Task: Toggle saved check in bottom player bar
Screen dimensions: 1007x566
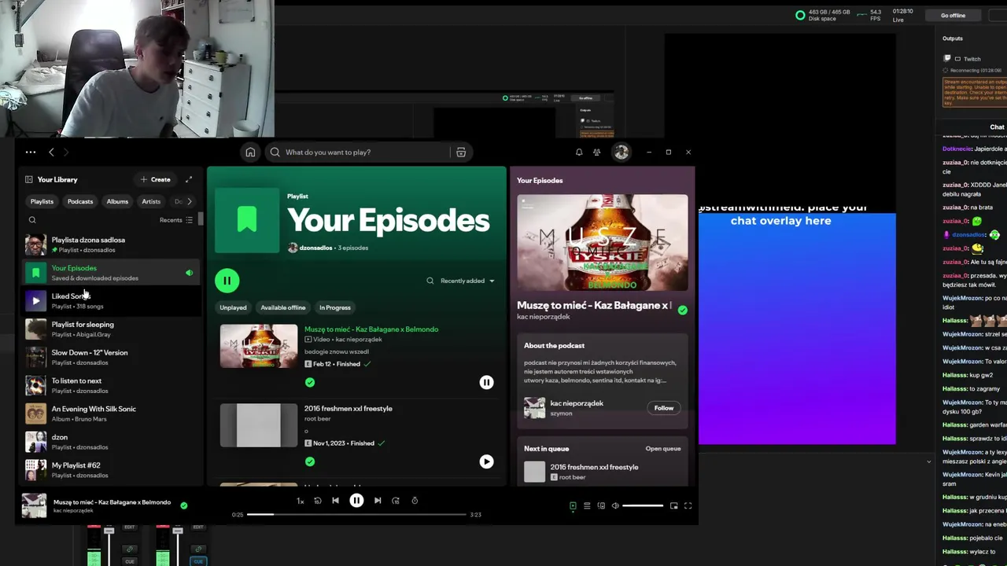Action: click(x=184, y=505)
